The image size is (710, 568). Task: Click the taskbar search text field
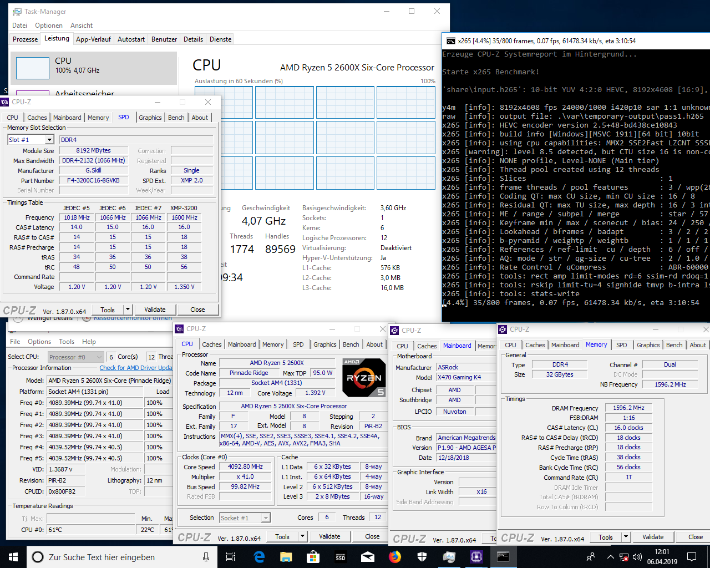click(114, 557)
